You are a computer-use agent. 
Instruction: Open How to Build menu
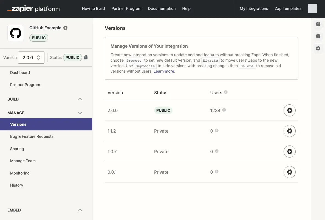tap(94, 8)
